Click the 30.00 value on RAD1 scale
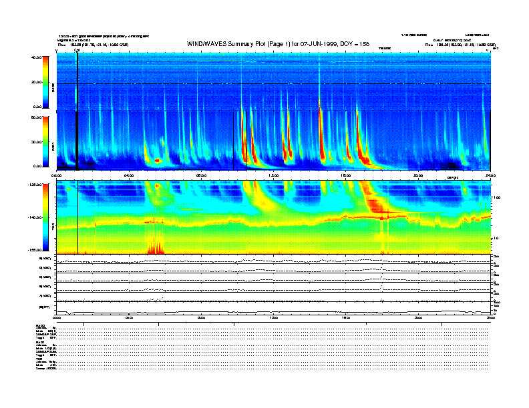Image resolution: width=529 pixels, height=408 pixels. tap(36, 142)
